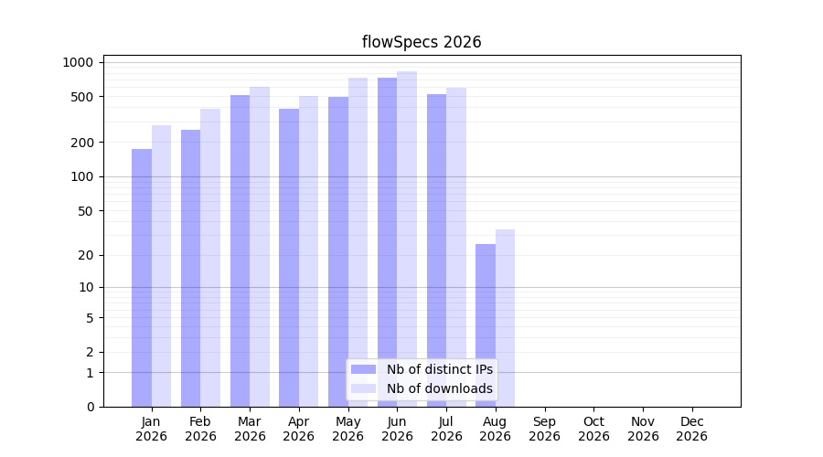Click the '1' y-axis tick label
The image size is (823, 457).
(x=90, y=373)
